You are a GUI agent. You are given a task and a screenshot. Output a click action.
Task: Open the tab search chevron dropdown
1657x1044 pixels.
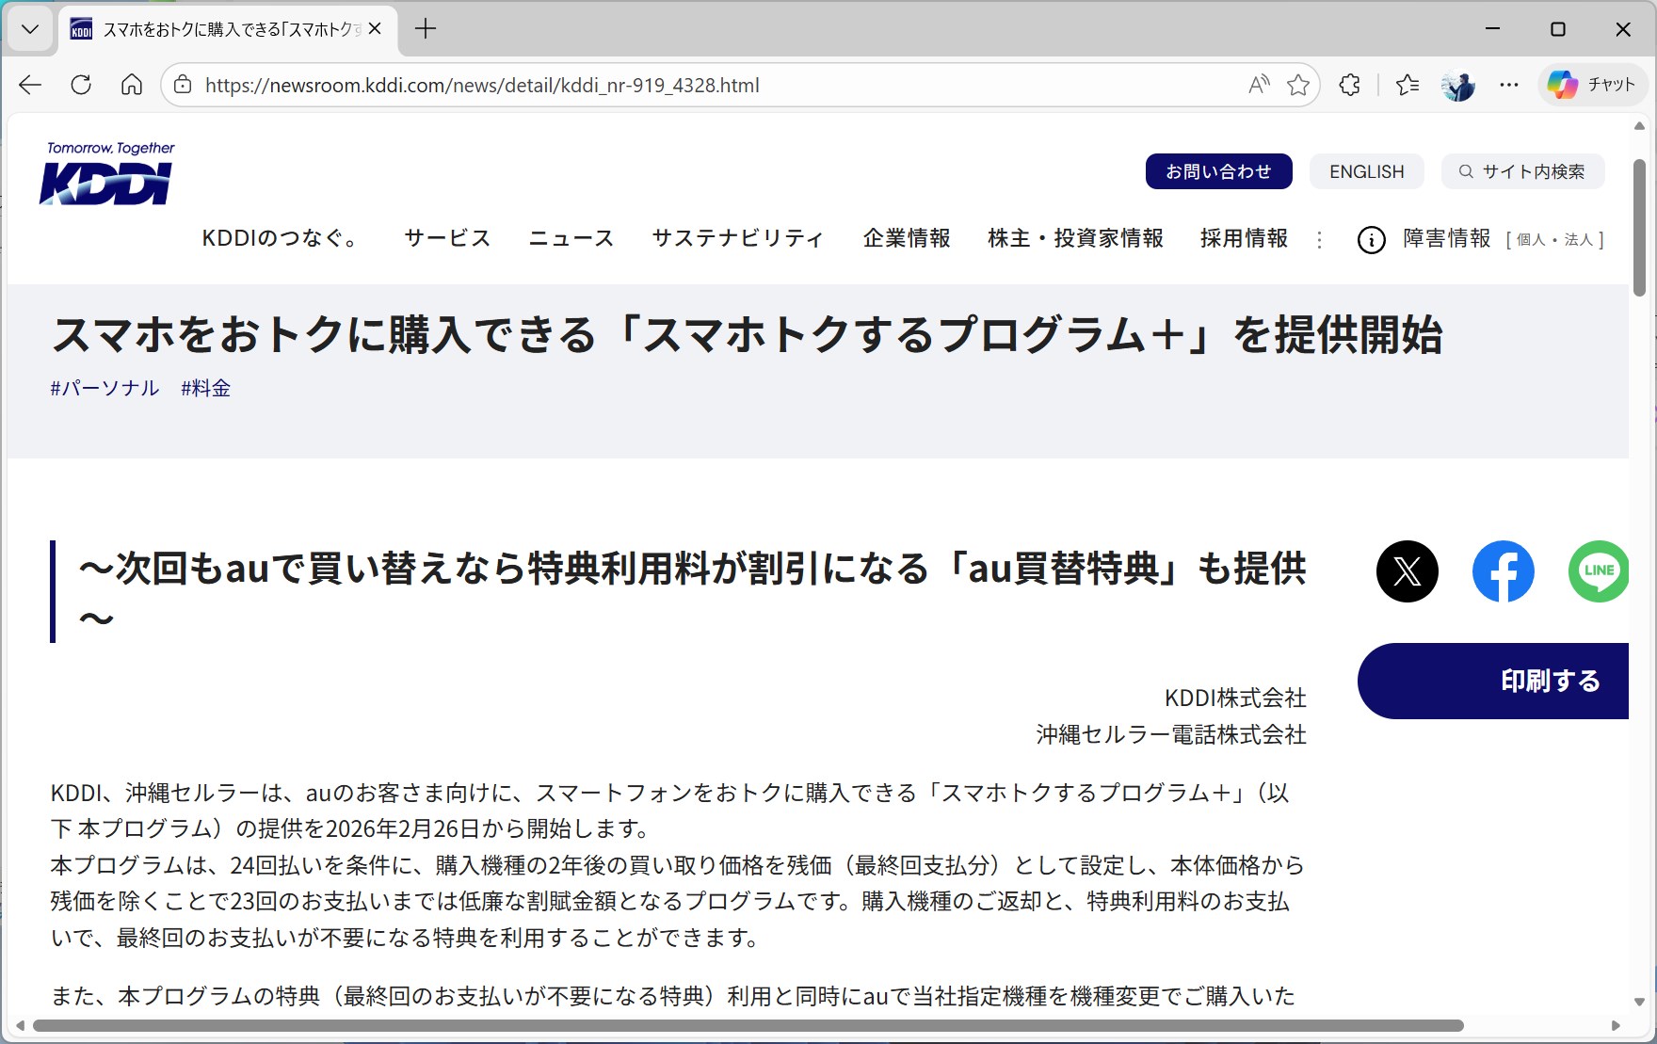click(29, 28)
